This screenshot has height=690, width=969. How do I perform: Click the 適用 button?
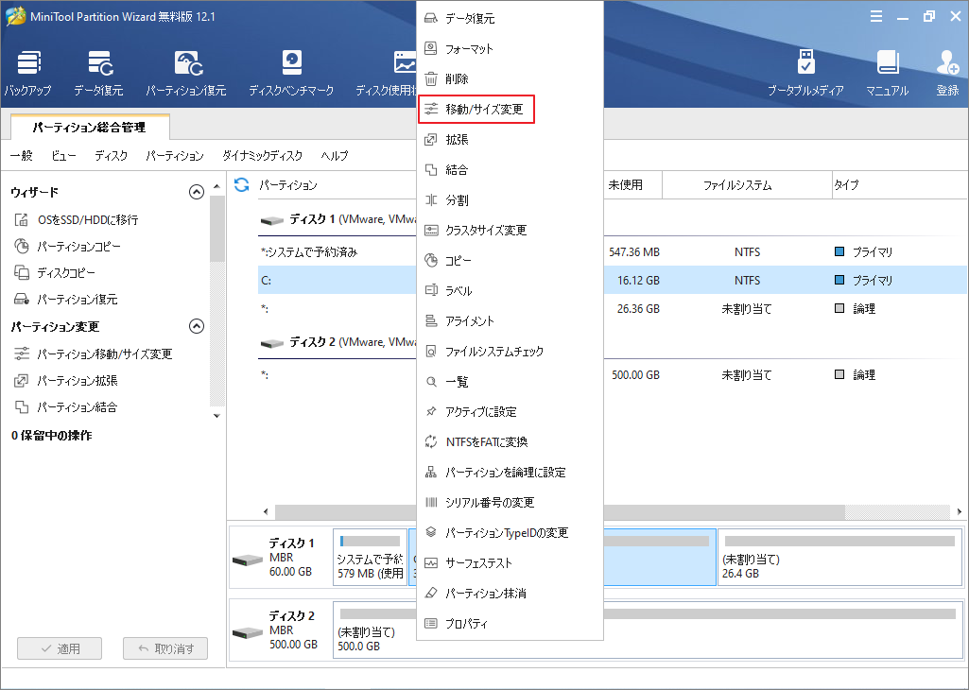[x=60, y=648]
